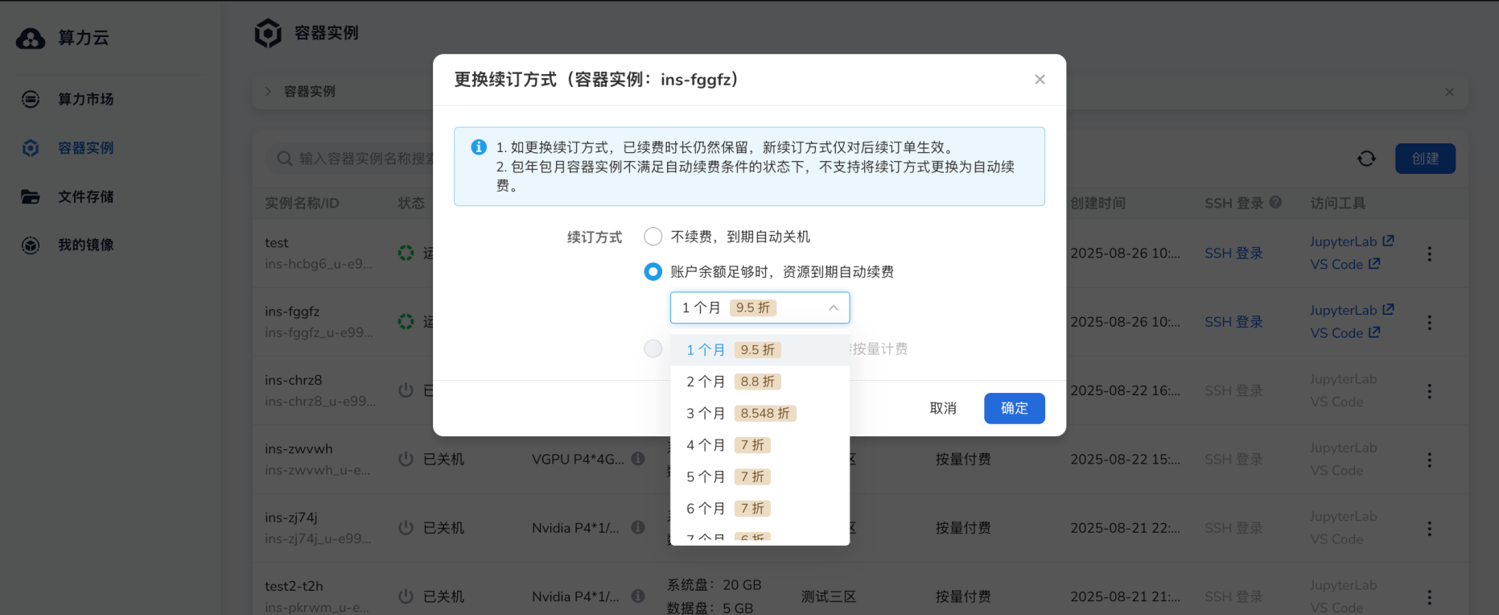Select the disabled 按量计费 radio option
Screen dimensions: 1499x615
pos(653,349)
